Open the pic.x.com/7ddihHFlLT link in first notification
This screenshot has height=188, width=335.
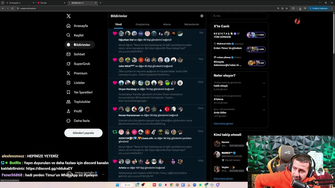131,51
